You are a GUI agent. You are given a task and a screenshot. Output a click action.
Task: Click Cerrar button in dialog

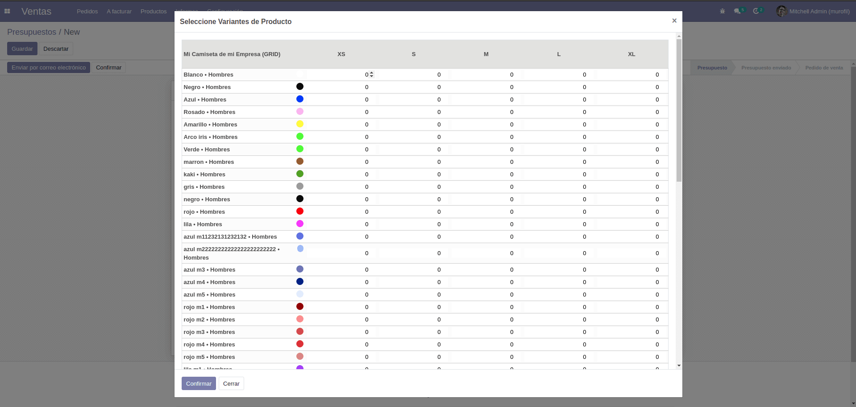(231, 383)
